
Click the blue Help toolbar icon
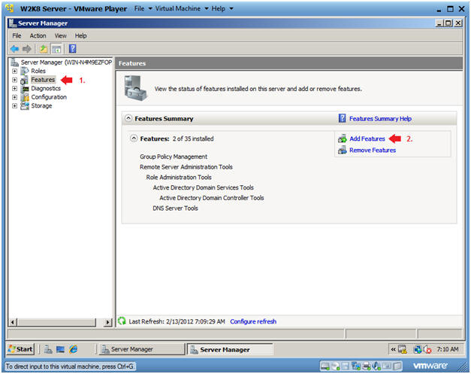point(72,48)
